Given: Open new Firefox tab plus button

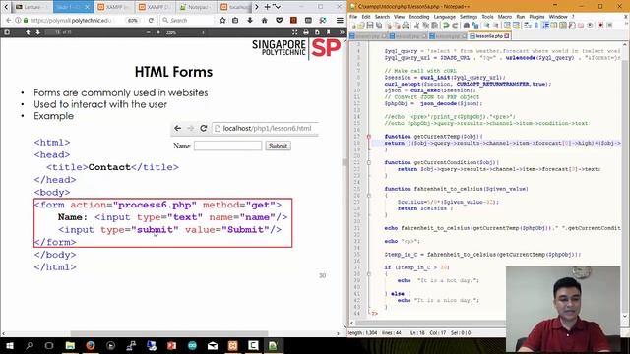Looking at the screenshot, I should (x=267, y=7).
